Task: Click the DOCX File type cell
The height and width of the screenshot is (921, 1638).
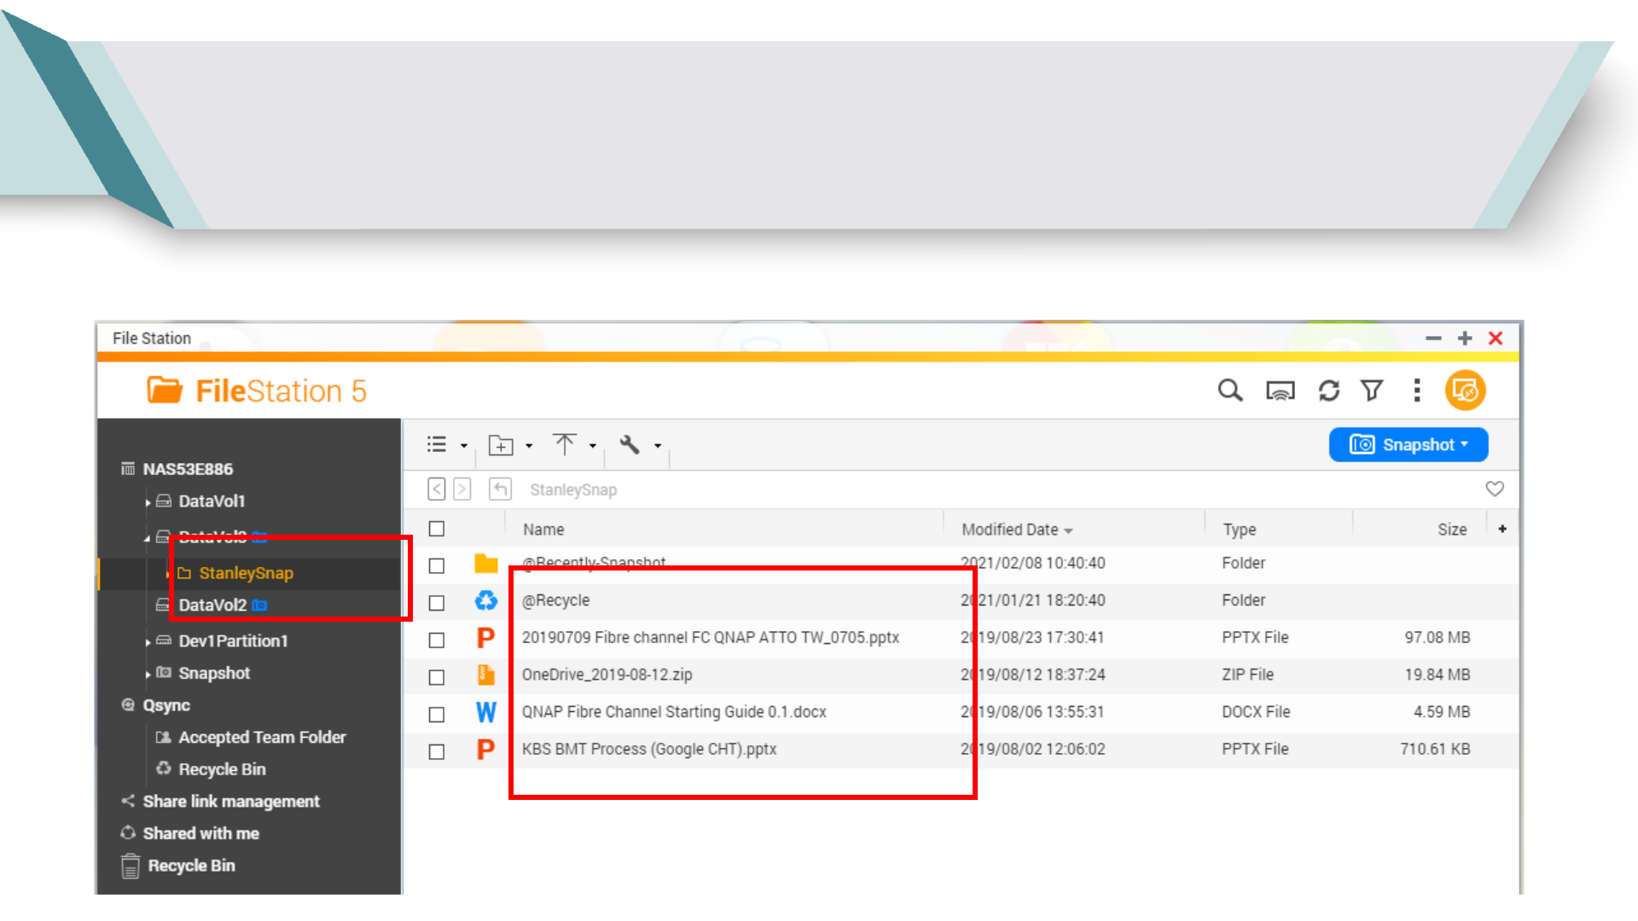Action: click(x=1256, y=712)
